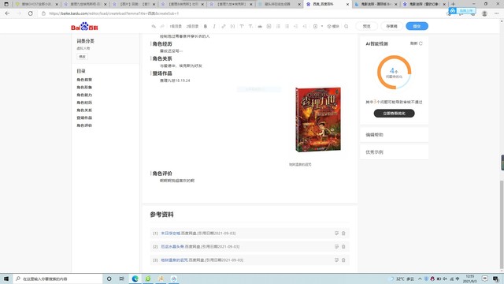Open the 厄运水晶头骨 reference link
Viewport: 504px width, 284px height.
click(172, 247)
